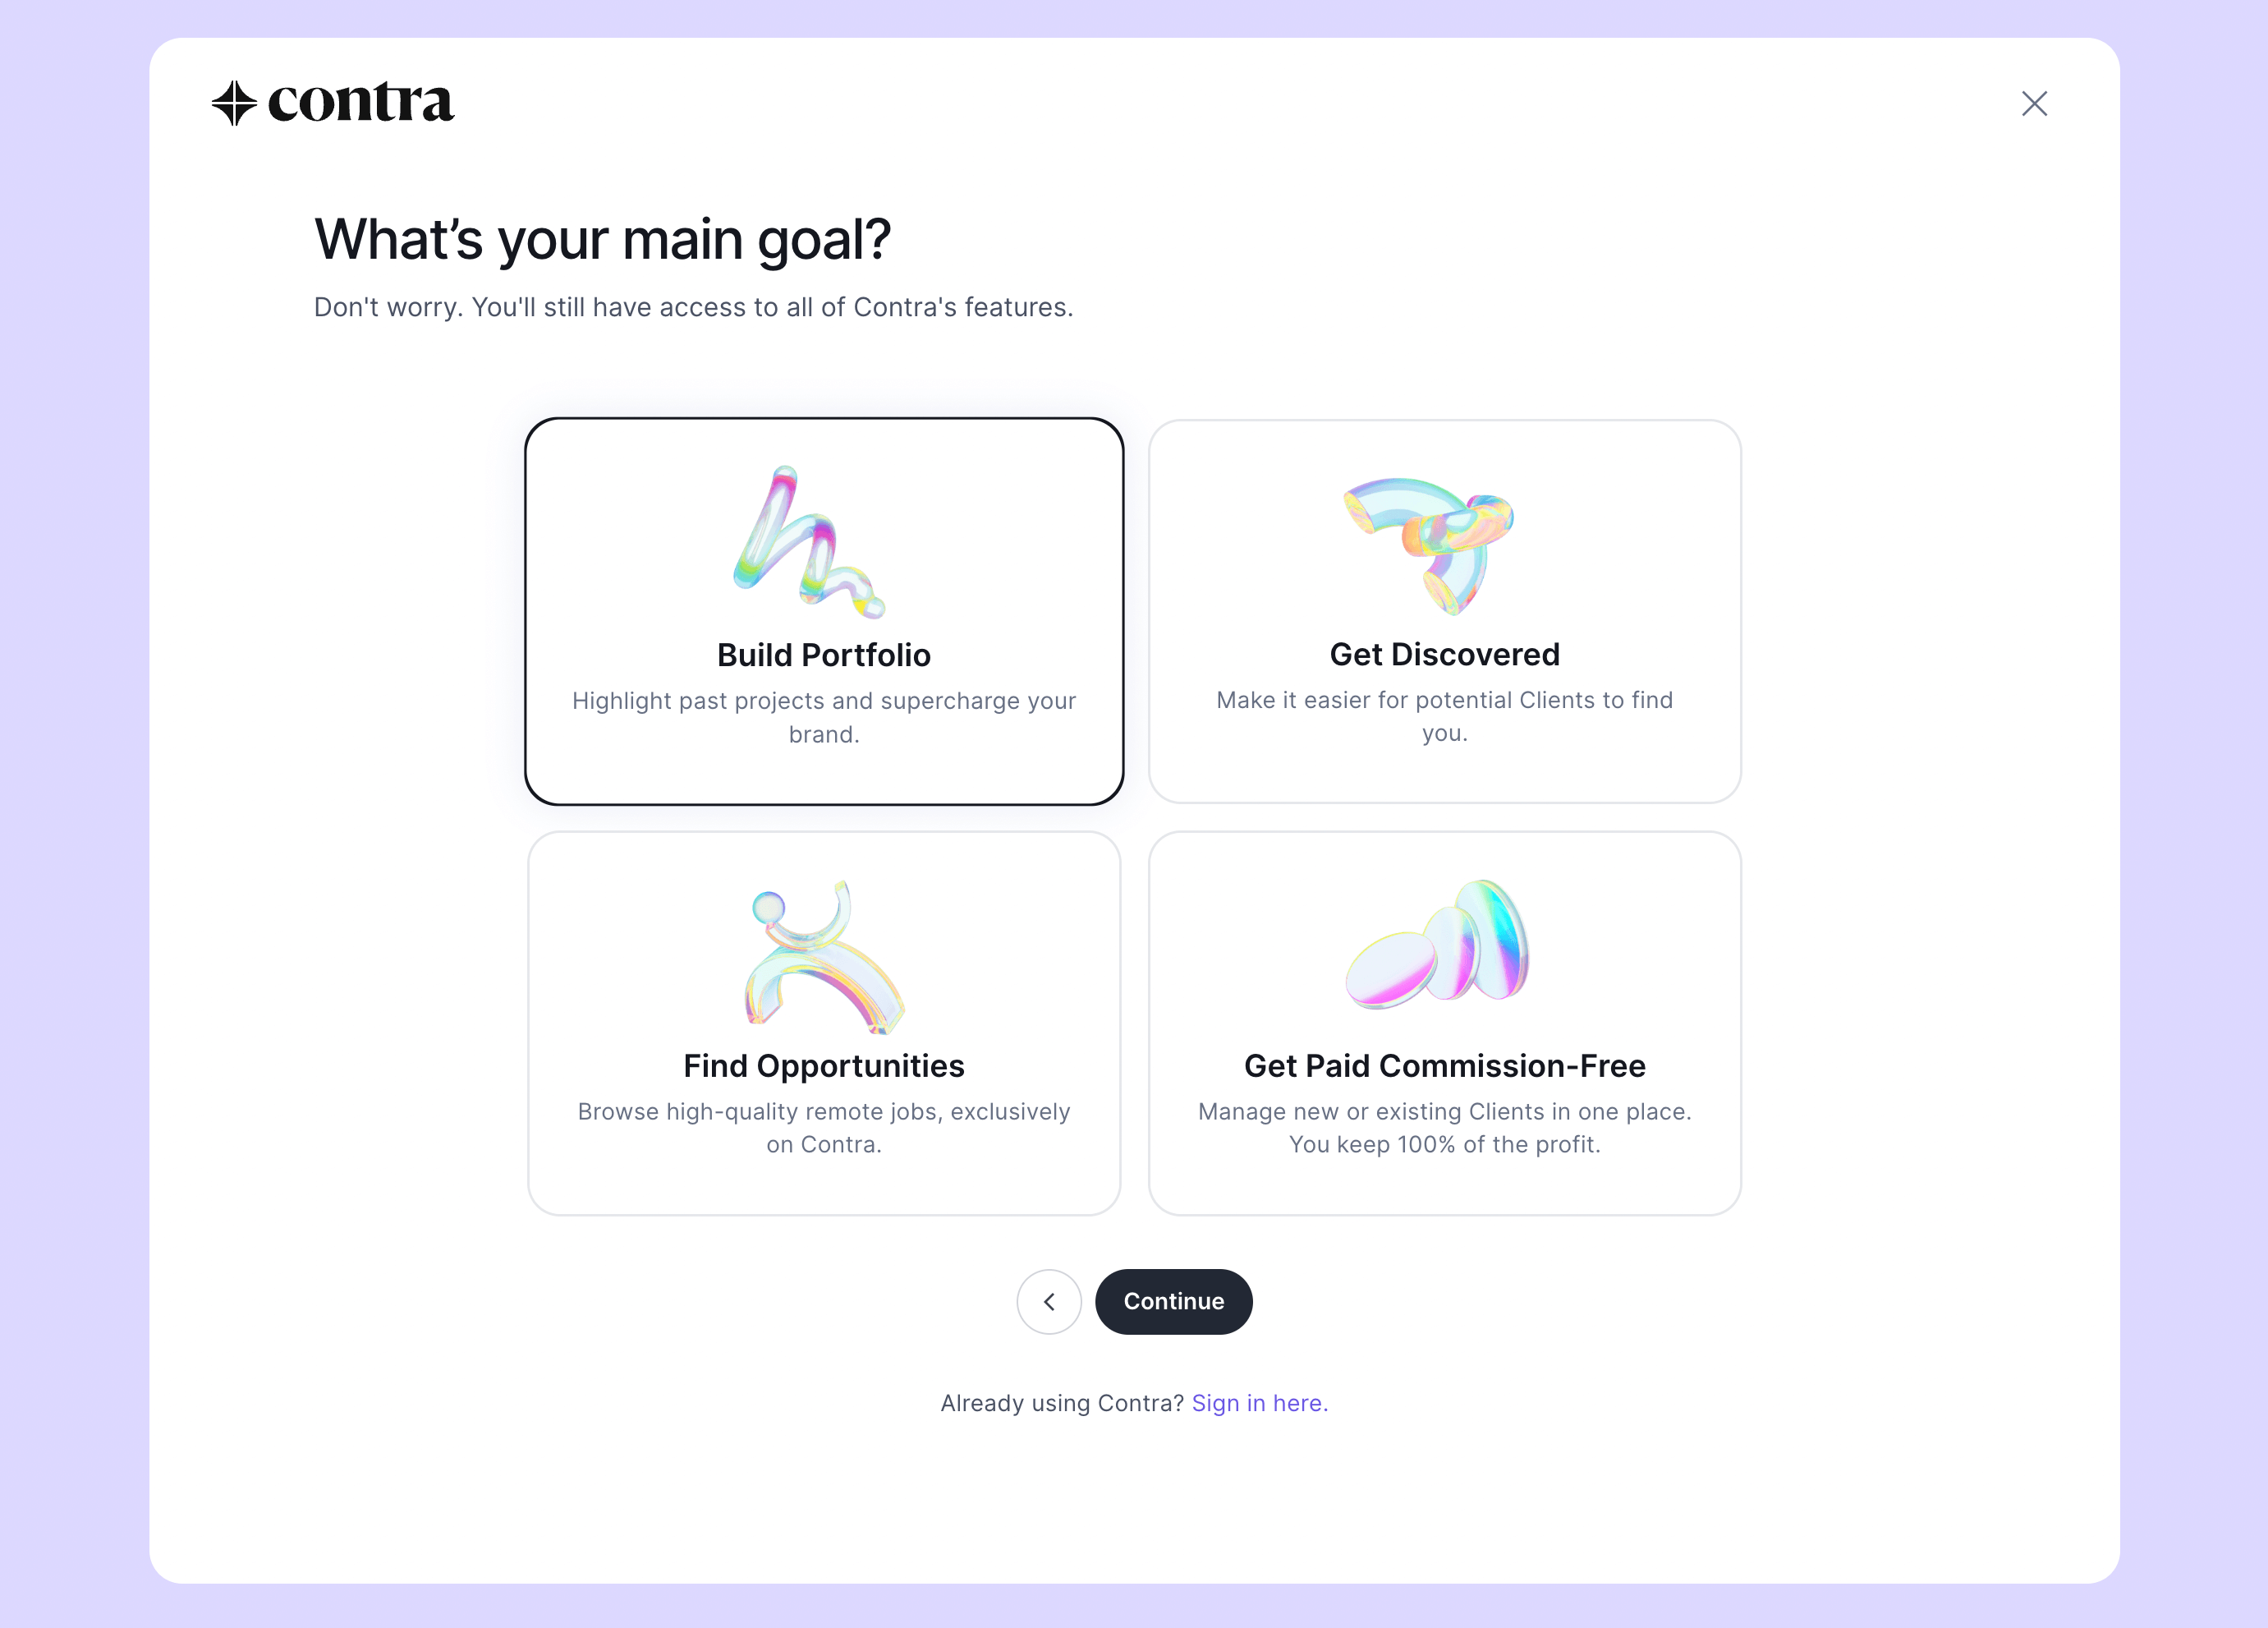Viewport: 2268px width, 1628px height.
Task: Click the 'Highlight past projects' description text
Action: click(824, 717)
